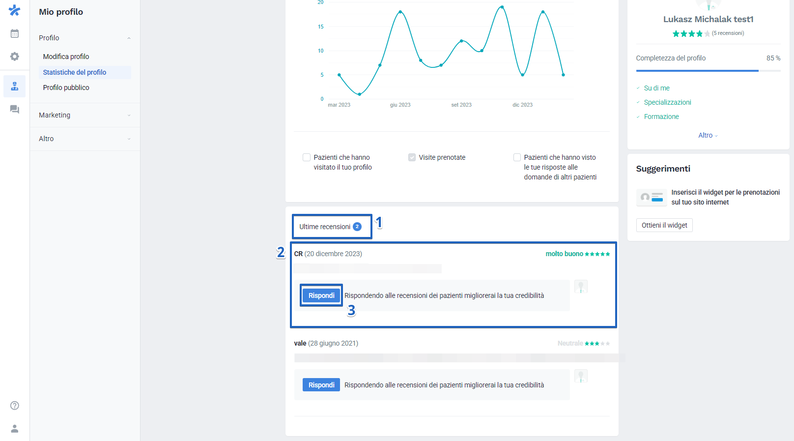
Task: Open the calendar from the sidebar
Action: [15, 33]
